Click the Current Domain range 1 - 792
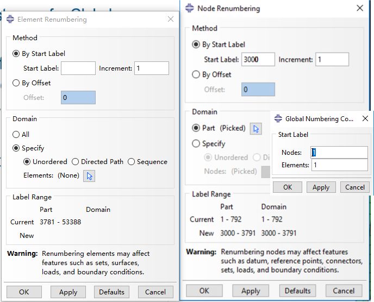 pos(272,219)
